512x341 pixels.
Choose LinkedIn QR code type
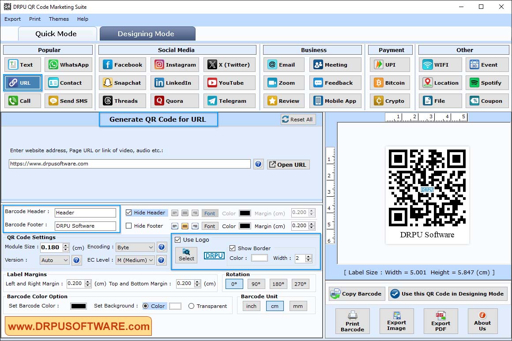(x=175, y=83)
